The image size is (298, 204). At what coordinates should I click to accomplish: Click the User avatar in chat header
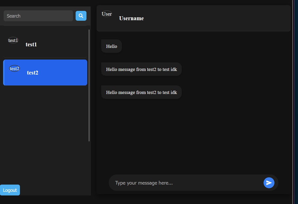coord(107,14)
